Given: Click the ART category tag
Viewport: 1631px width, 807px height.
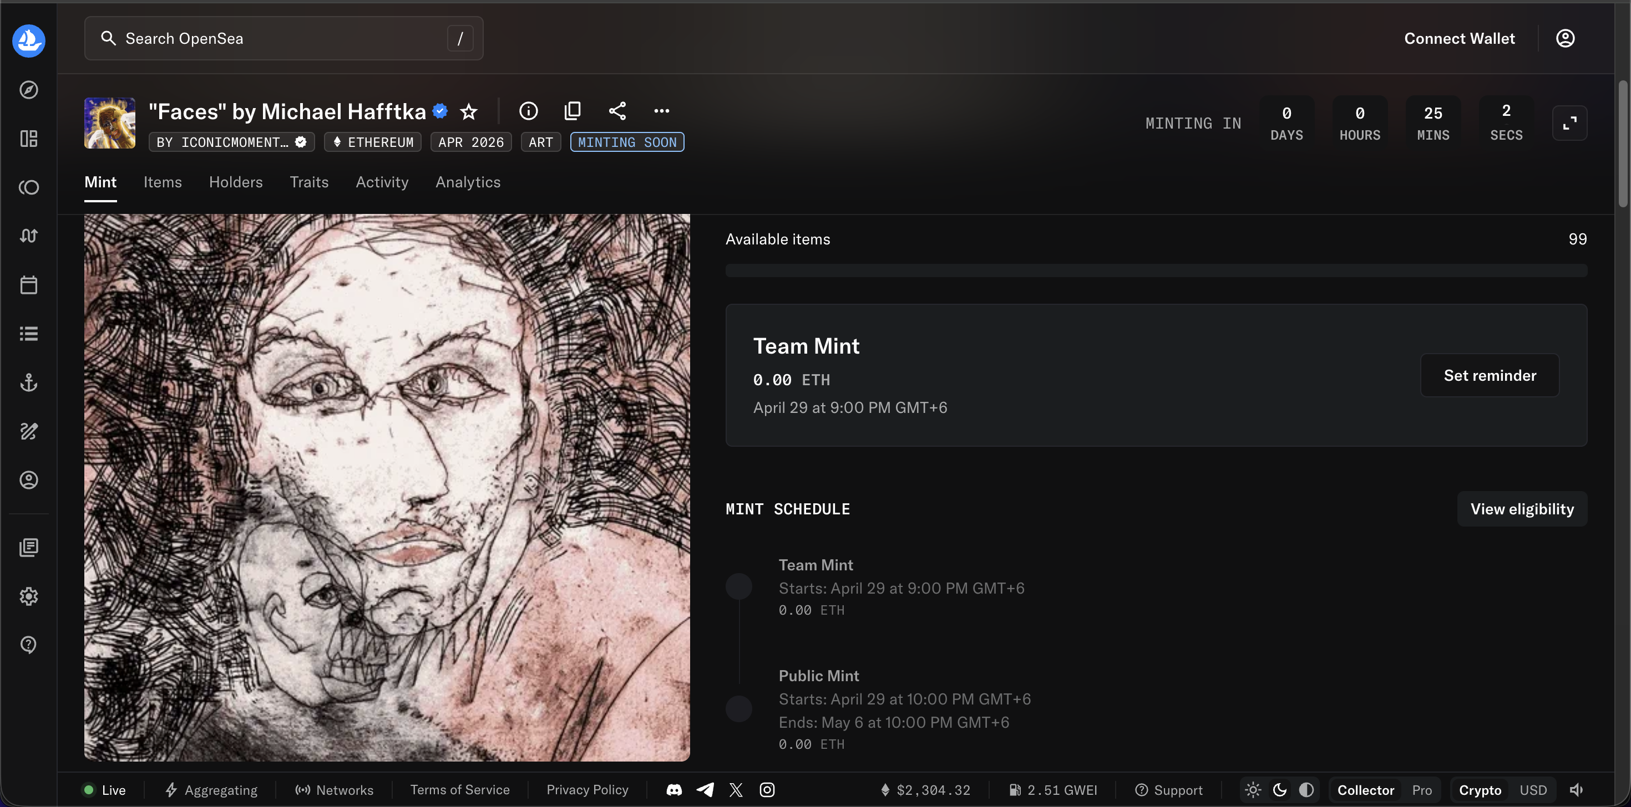Looking at the screenshot, I should pyautogui.click(x=541, y=142).
